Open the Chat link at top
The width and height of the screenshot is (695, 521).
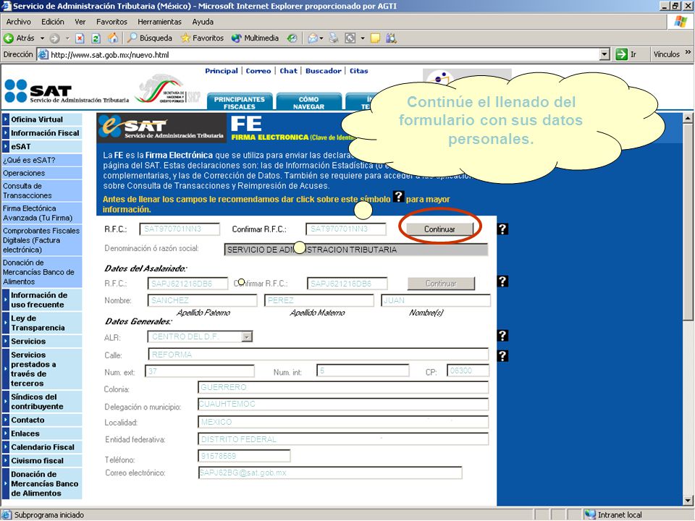[289, 71]
